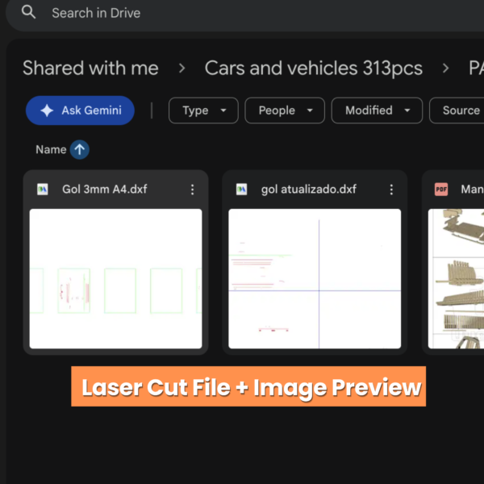Open Cars and vehicles 313pcs breadcrumb
Image resolution: width=484 pixels, height=484 pixels.
(313, 69)
